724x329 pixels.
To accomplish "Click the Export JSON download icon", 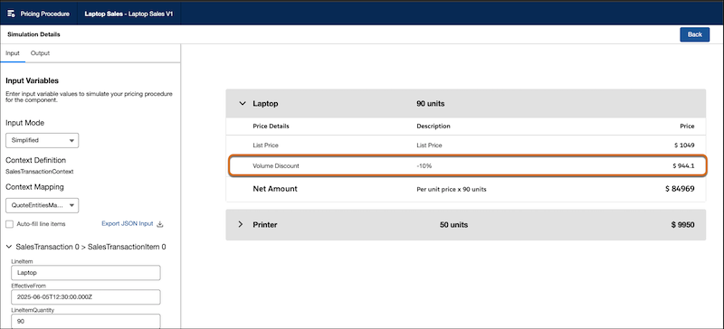I will click(x=160, y=224).
